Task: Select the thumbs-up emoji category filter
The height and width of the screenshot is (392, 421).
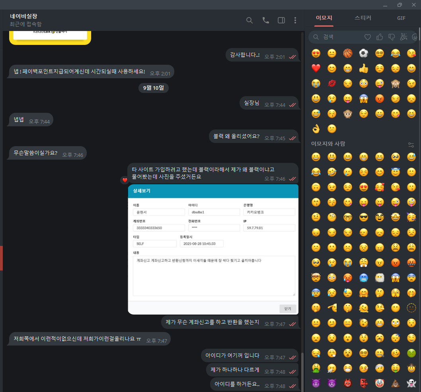Action: (x=380, y=37)
